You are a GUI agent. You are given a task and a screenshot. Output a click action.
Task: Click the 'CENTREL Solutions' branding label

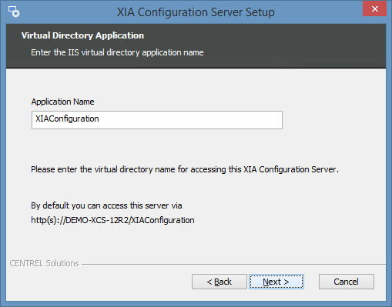[44, 263]
